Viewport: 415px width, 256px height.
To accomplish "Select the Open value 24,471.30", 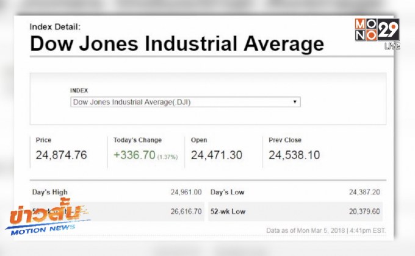I will (217, 155).
